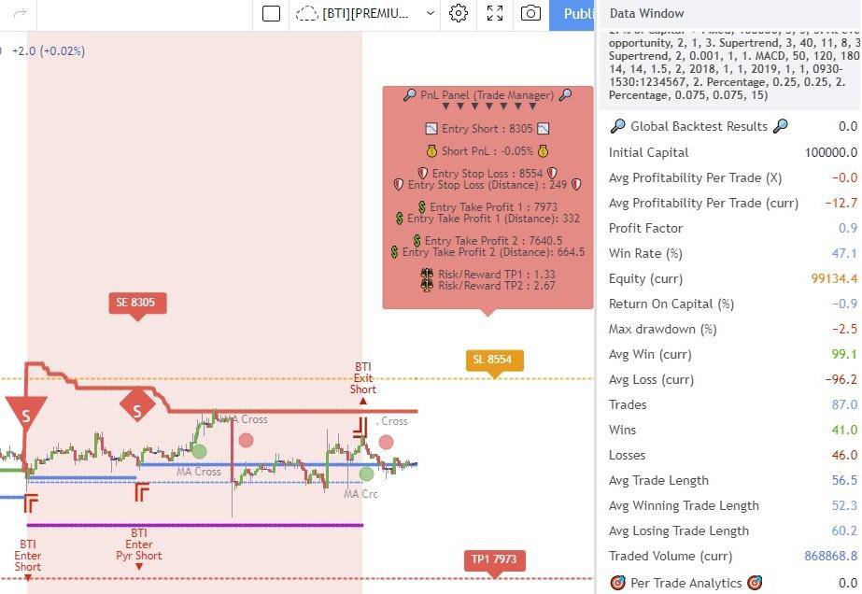Open the [BTI][PREMIU...] indicator dropdown chevron
The image size is (862, 594).
(x=429, y=13)
